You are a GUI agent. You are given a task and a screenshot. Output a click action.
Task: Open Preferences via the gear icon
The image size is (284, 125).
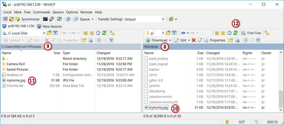pos(68,19)
